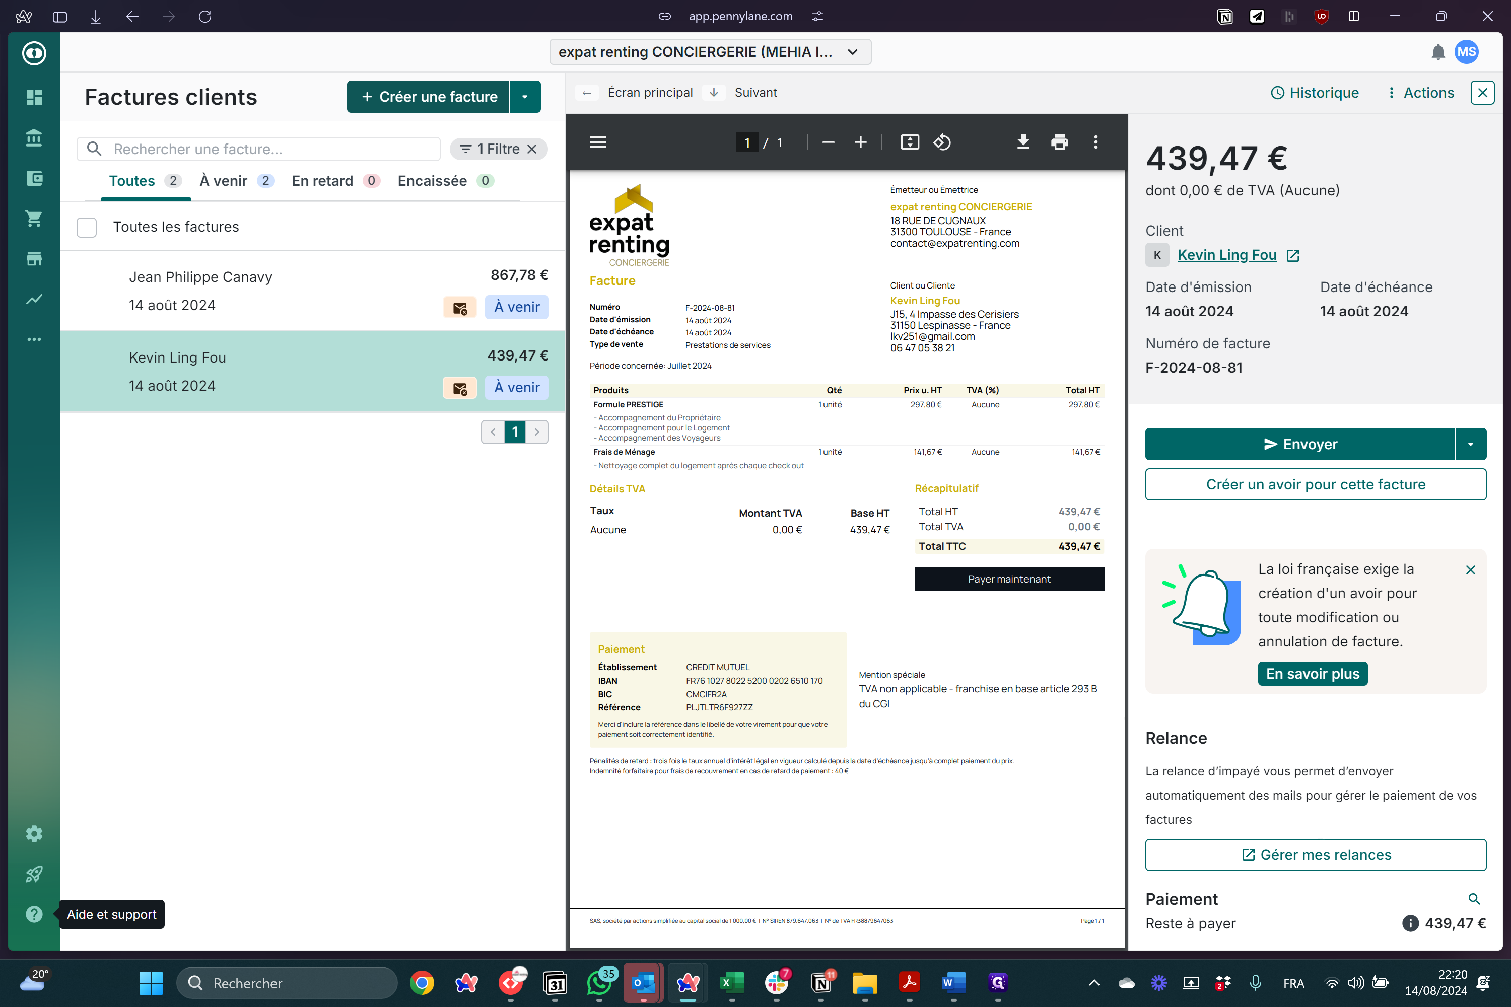Zoom out the PDF with minus icon
This screenshot has width=1511, height=1007.
[828, 142]
